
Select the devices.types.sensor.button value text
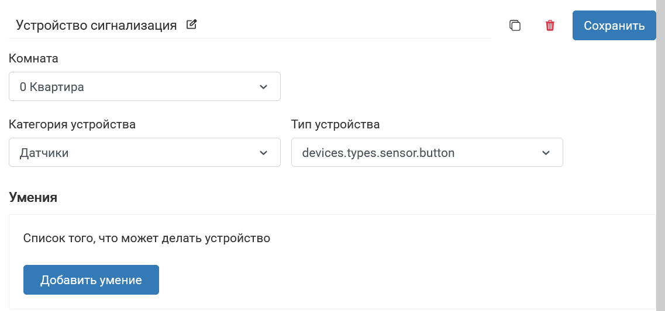click(x=378, y=153)
